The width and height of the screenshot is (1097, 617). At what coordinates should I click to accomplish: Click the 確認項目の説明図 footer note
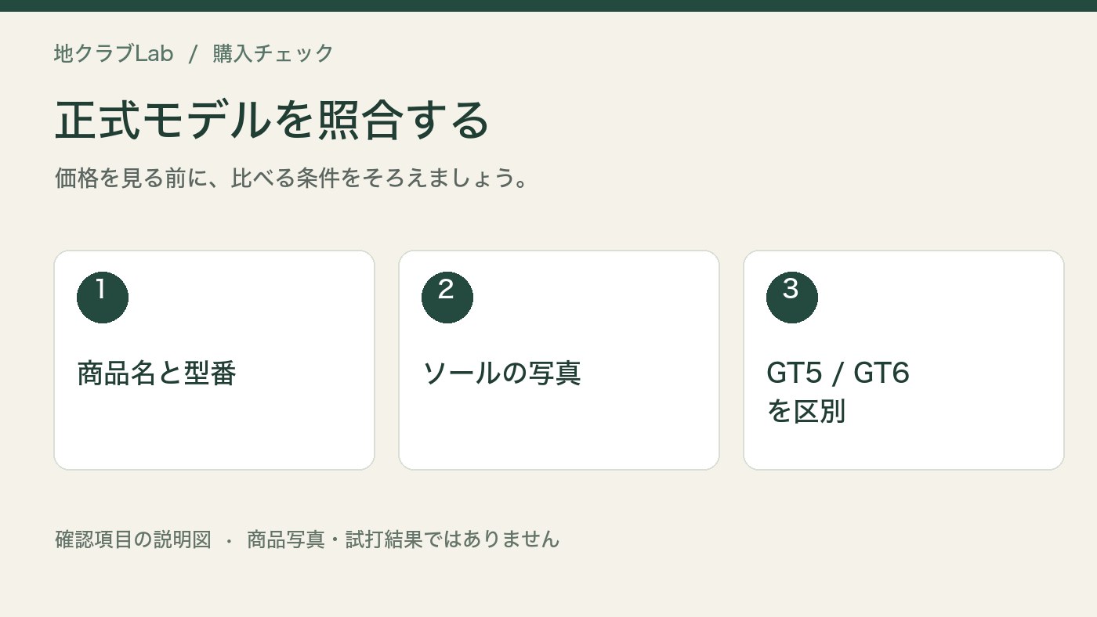(x=133, y=539)
